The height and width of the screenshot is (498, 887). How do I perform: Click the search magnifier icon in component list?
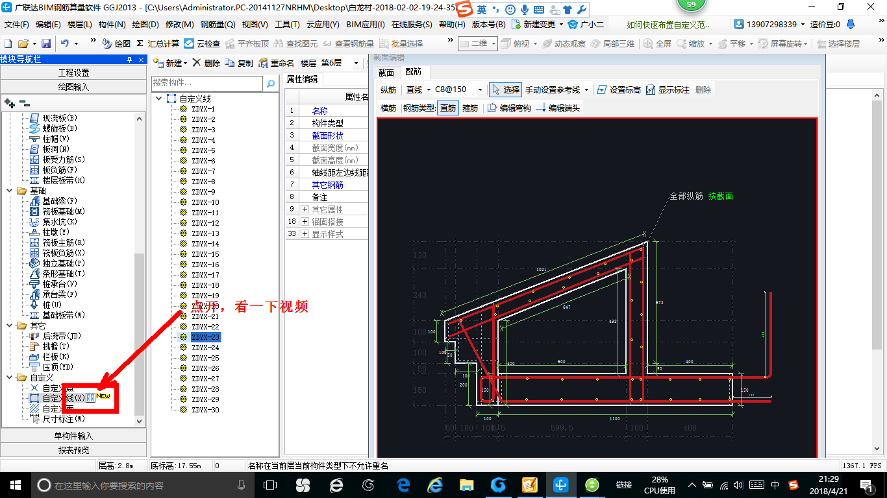270,83
